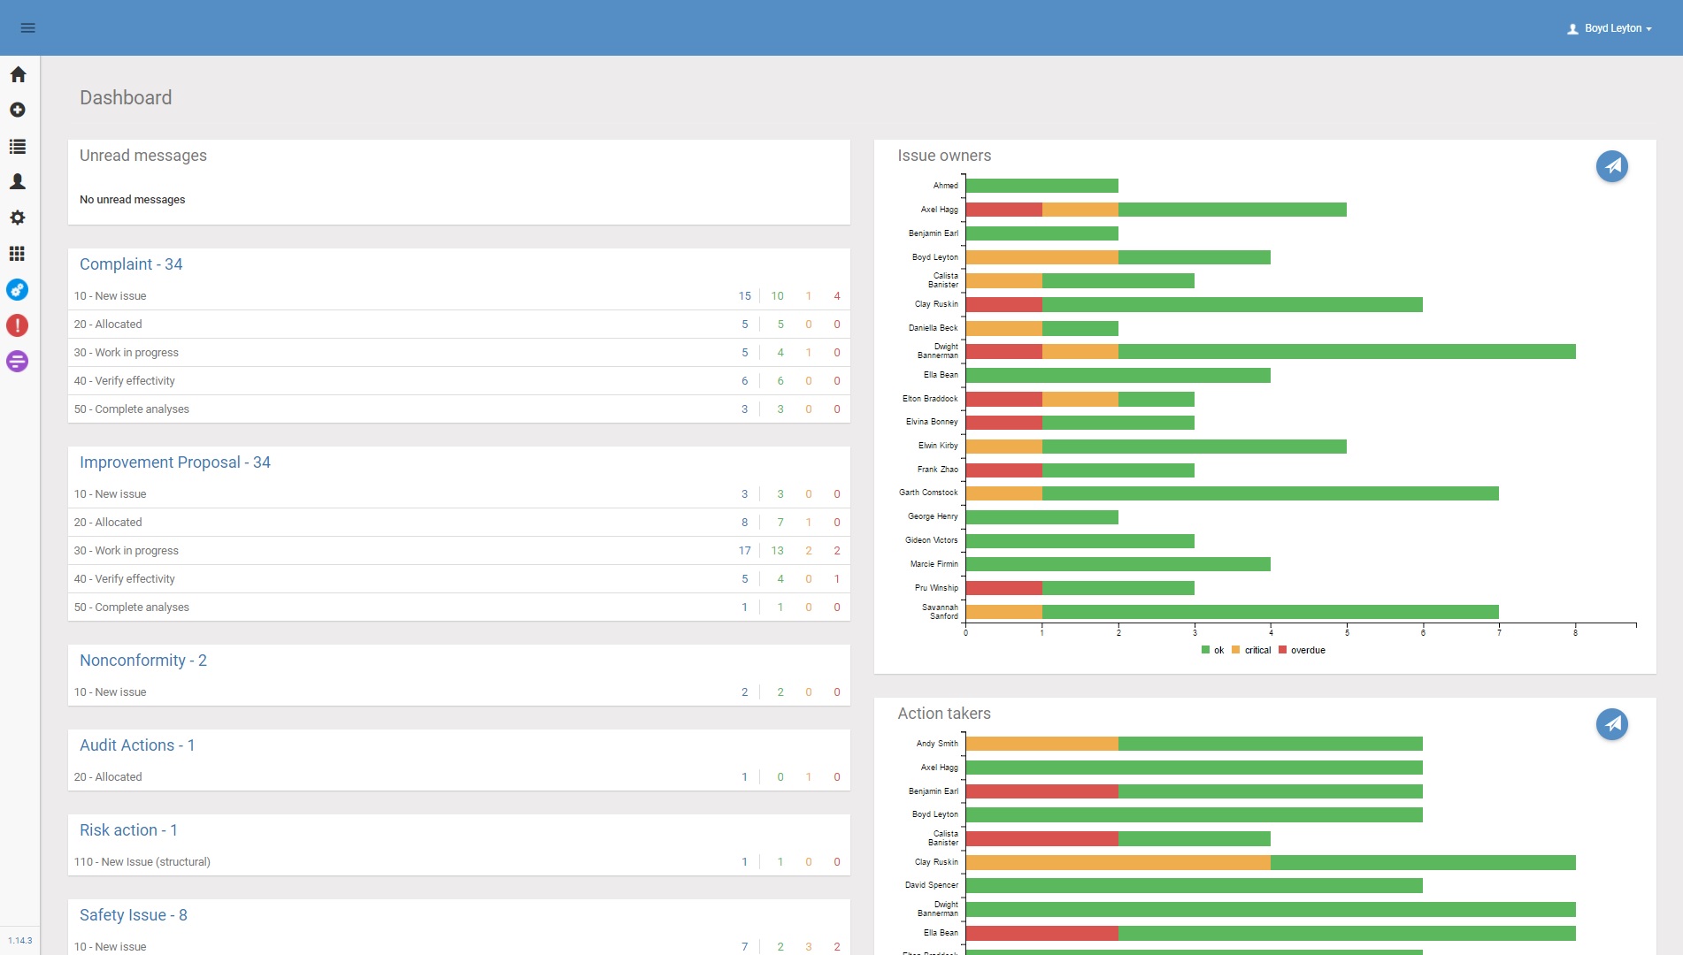Click the version number 1.14.3

[20, 941]
